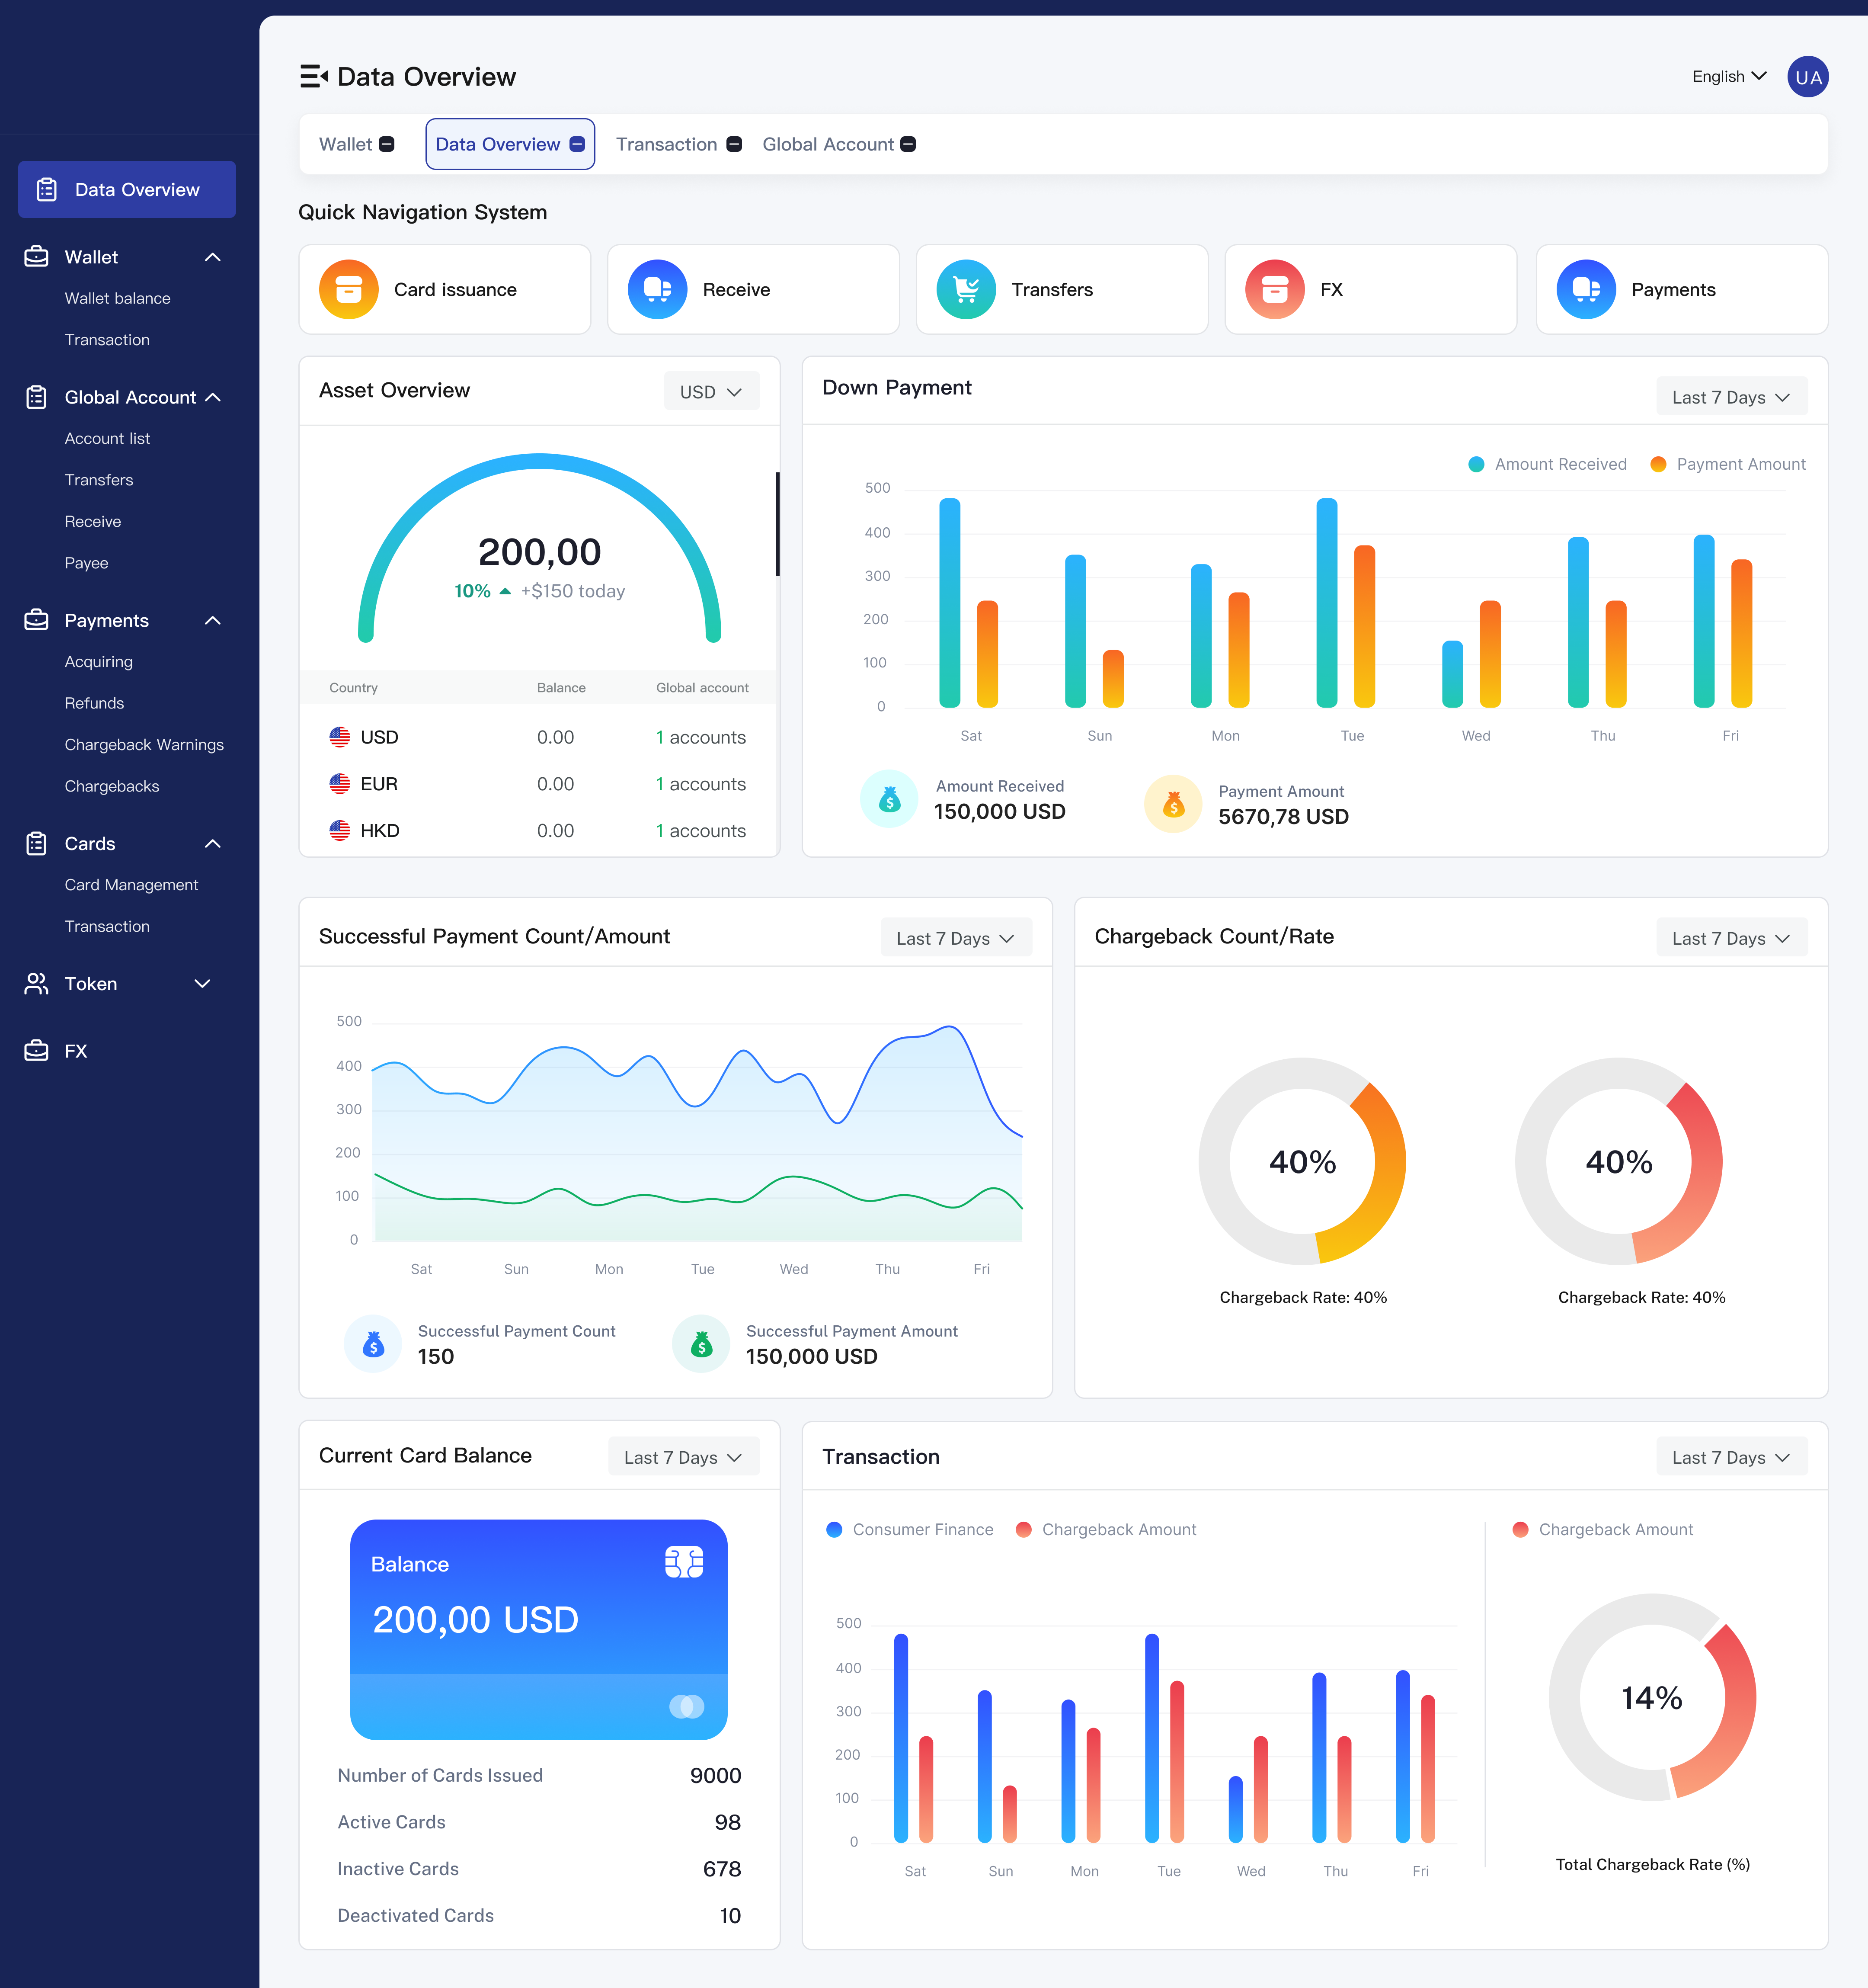1868x1988 pixels.
Task: Open the UA user avatar
Action: tap(1807, 77)
